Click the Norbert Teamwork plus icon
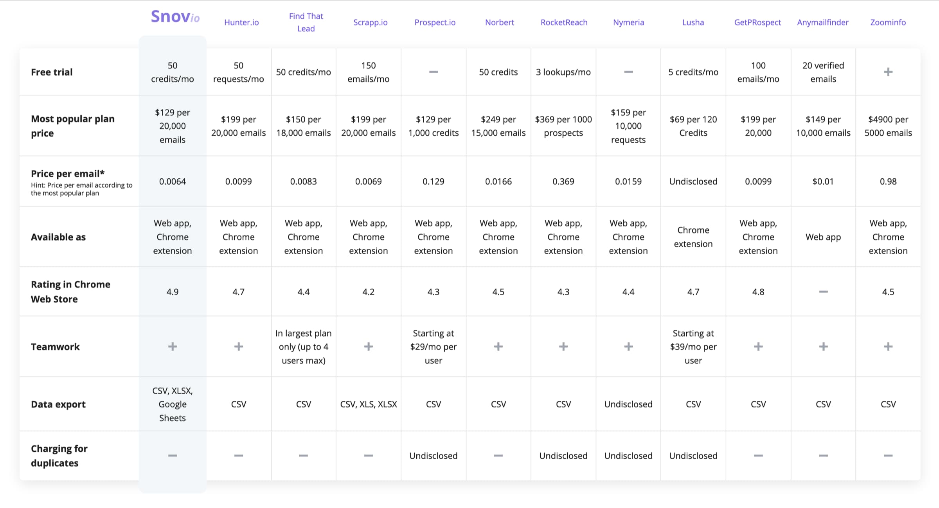 point(498,346)
